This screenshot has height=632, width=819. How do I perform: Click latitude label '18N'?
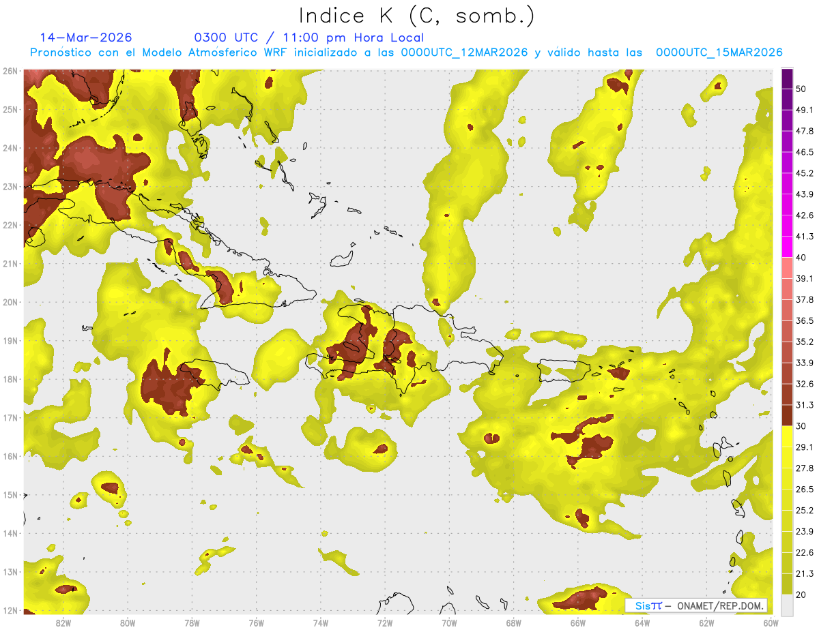click(10, 379)
